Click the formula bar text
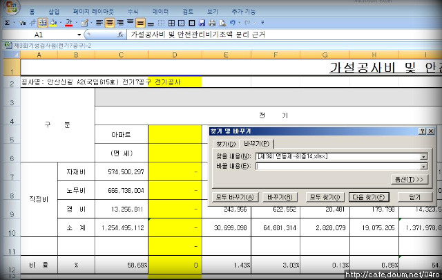This screenshot has width=442, height=280. 198,35
